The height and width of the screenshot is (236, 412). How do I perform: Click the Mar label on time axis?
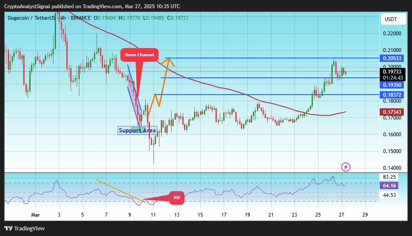click(35, 215)
